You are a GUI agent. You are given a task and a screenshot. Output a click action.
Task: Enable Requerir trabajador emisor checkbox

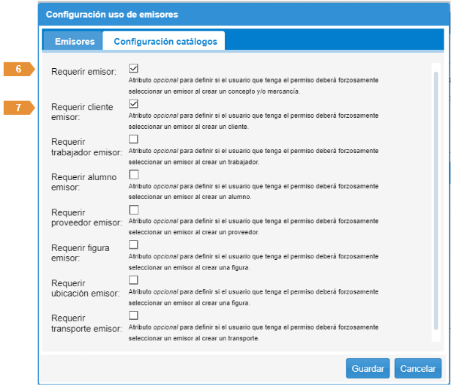coord(134,138)
